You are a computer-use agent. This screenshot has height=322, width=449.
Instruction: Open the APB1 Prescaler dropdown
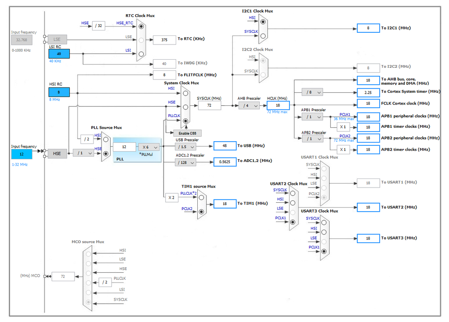click(312, 117)
